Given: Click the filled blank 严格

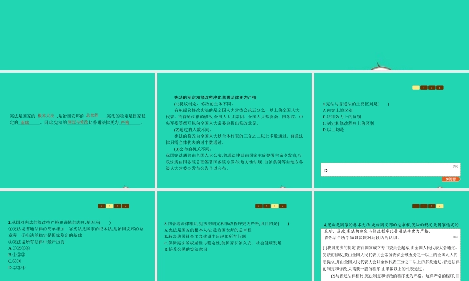Looking at the screenshot, I should point(125,122).
